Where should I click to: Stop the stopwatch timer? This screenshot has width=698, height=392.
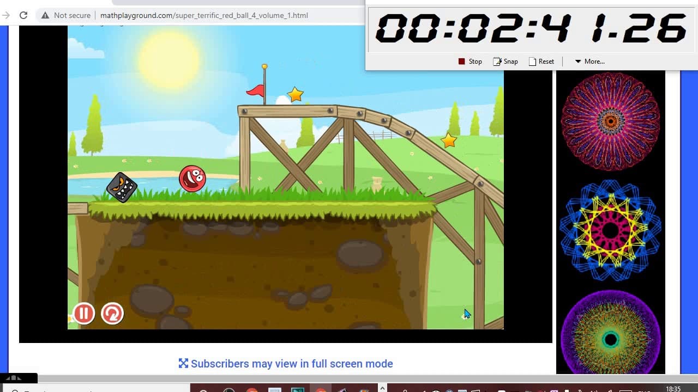click(470, 62)
